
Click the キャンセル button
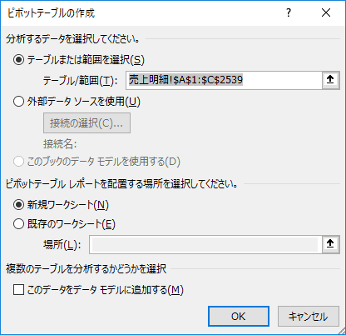click(309, 316)
